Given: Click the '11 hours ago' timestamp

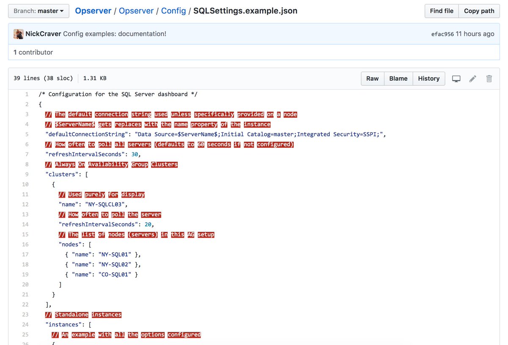Looking at the screenshot, I should (475, 34).
